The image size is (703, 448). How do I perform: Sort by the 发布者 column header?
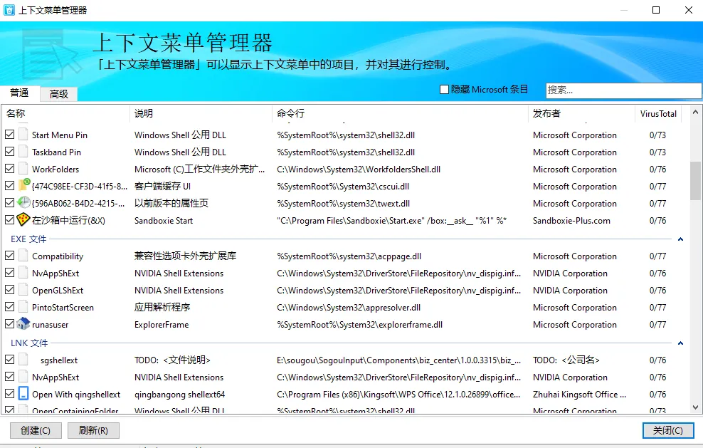[x=581, y=113]
